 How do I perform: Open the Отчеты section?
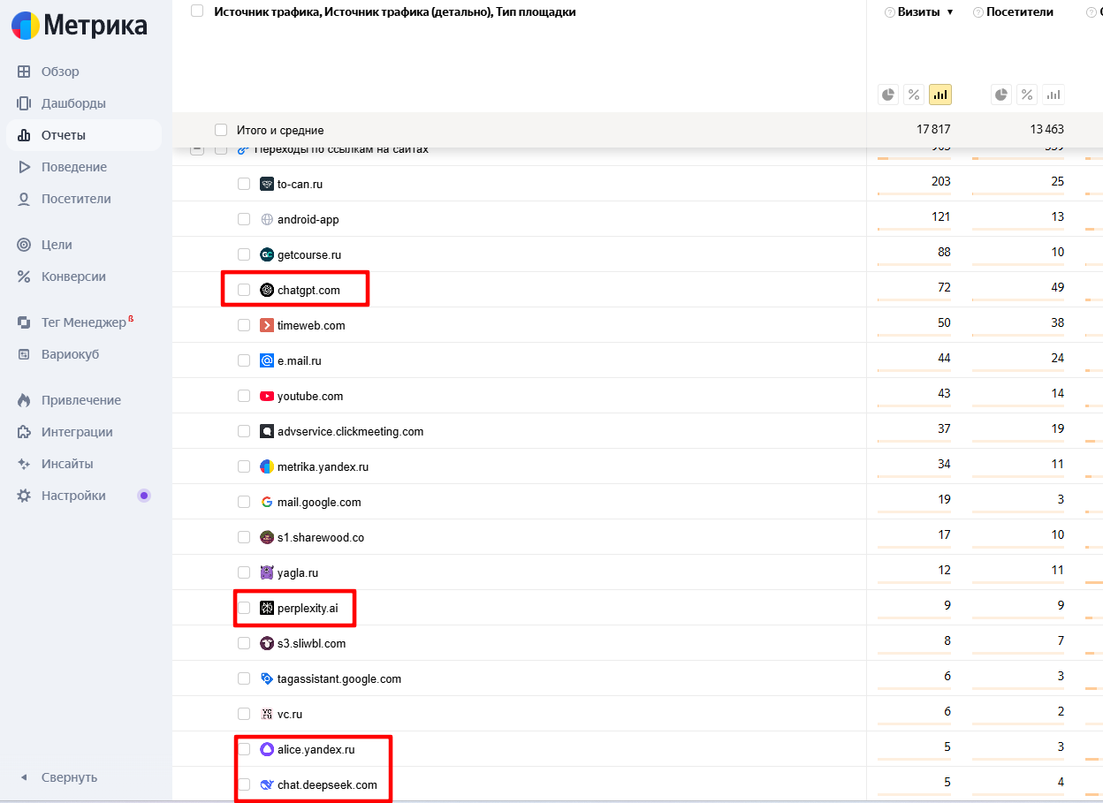click(x=63, y=135)
